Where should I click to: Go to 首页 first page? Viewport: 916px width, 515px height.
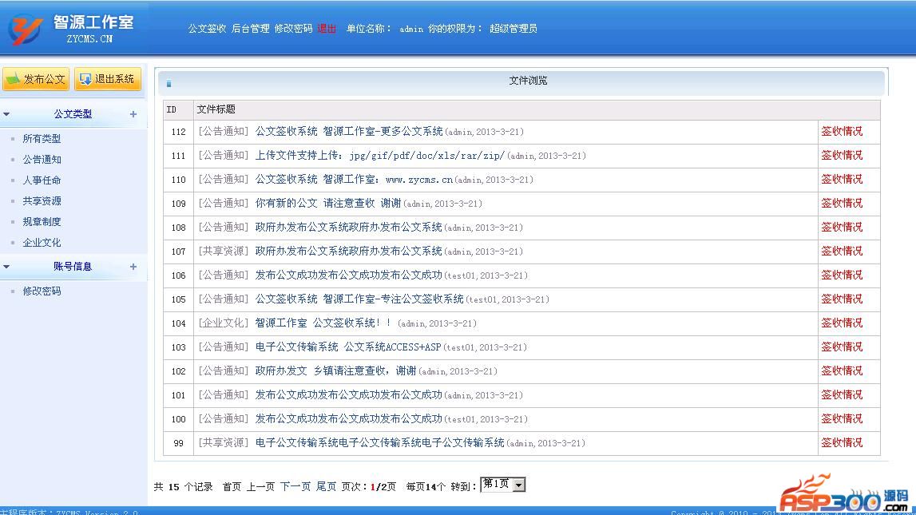coord(232,486)
